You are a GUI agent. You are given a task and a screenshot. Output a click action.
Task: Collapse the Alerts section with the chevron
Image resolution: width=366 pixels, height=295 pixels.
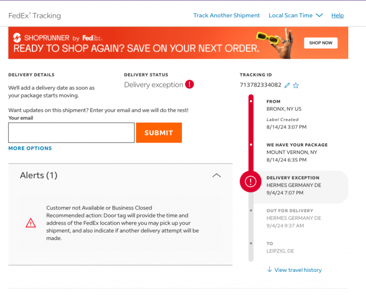(216, 175)
